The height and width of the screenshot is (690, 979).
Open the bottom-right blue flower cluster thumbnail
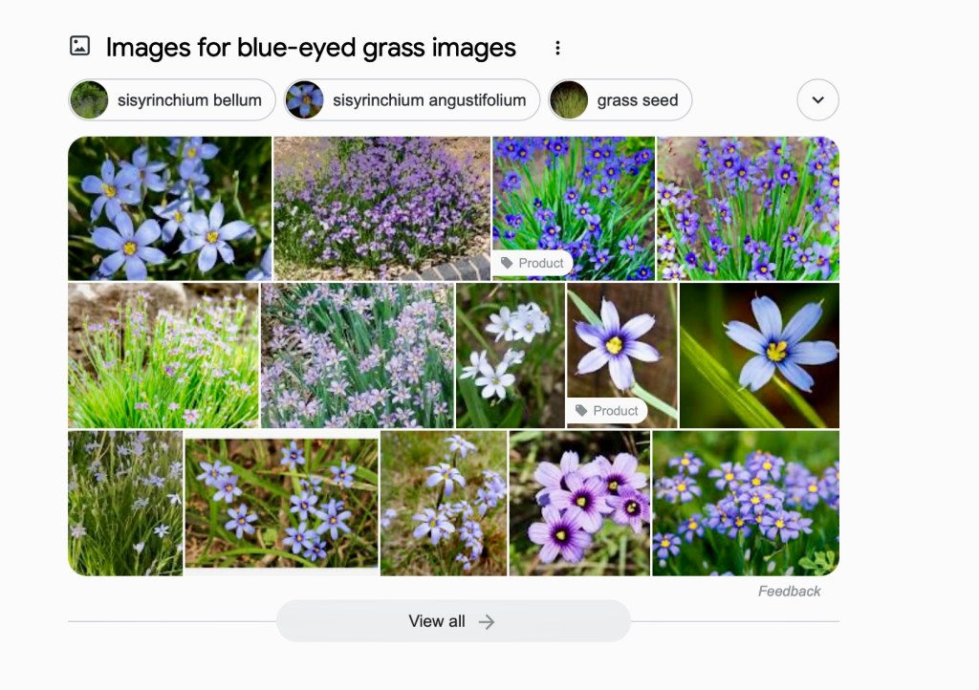point(746,503)
